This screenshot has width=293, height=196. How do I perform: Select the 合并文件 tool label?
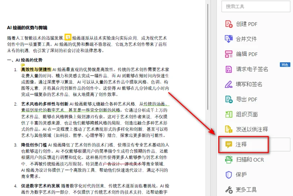pos(246,39)
